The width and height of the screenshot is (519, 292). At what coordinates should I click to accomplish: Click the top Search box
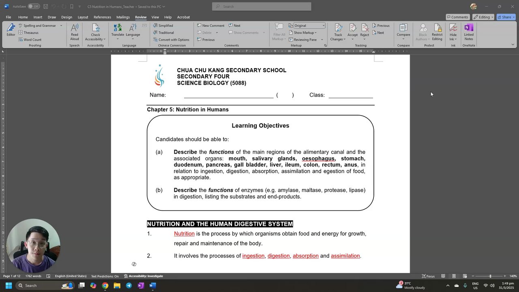262,6
